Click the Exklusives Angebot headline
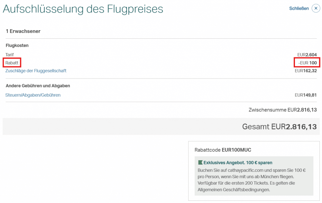 click(238, 162)
